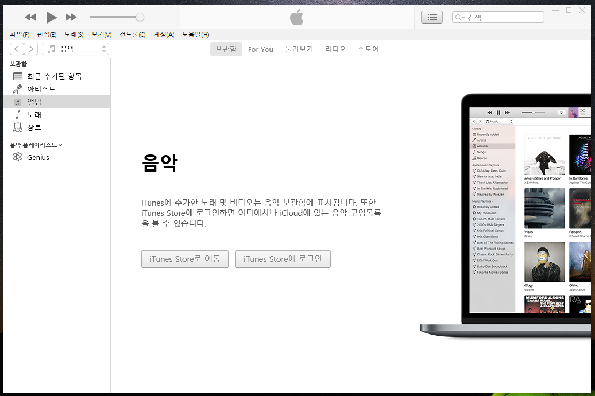
Task: Go forward with the right arrow button
Action: pos(31,49)
